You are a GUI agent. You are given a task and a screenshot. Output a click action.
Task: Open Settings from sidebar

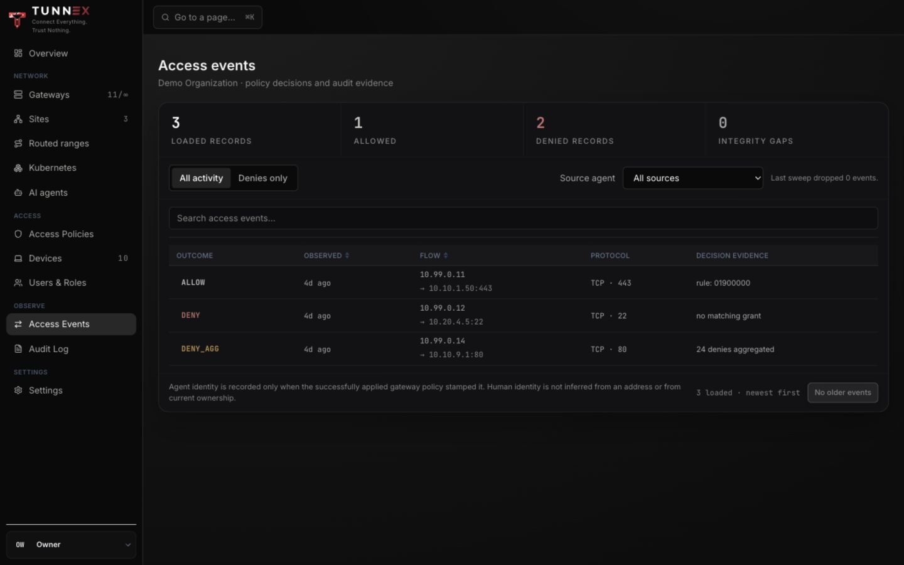71,390
